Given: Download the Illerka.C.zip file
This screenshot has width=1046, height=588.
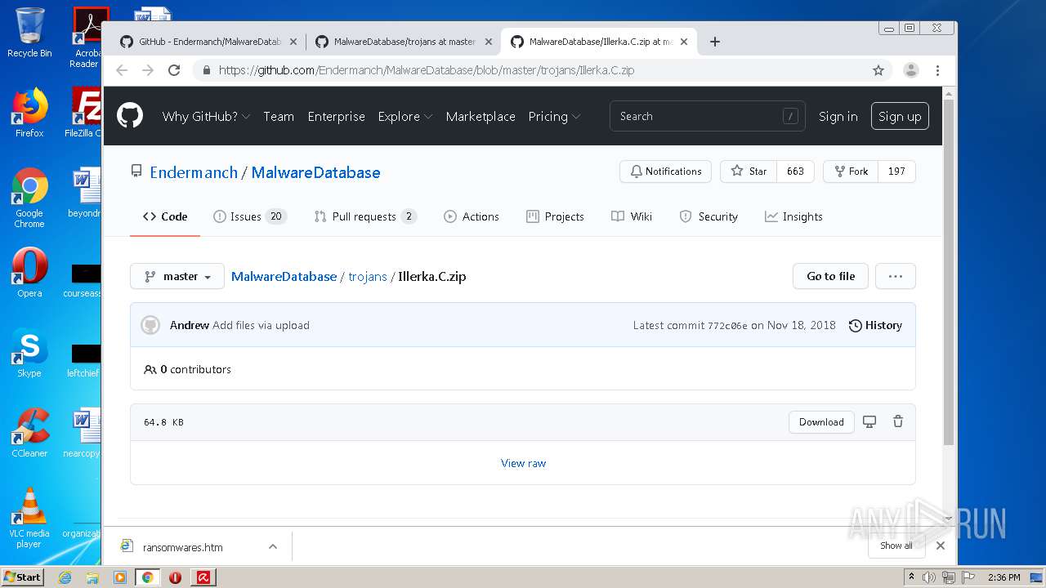Looking at the screenshot, I should (821, 422).
